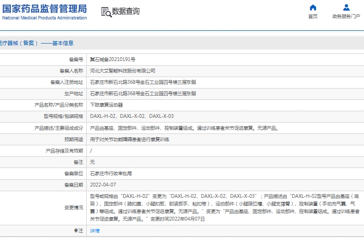Image resolution: width=364 pixels, height=239 pixels.
Task: Click the 变更情况 row label
Action: [73, 207]
